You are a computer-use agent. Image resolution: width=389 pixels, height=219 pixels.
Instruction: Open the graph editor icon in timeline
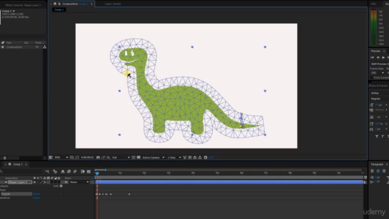pos(89,172)
